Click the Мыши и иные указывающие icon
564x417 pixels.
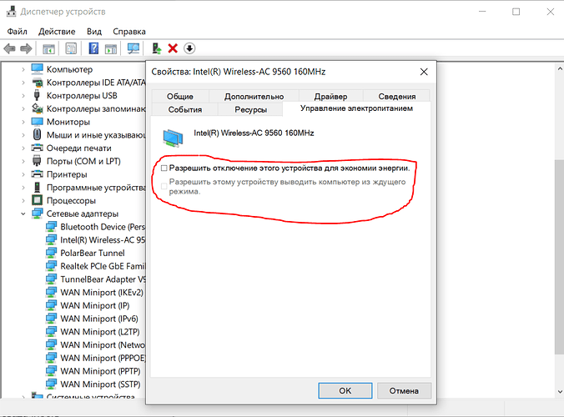(37, 134)
